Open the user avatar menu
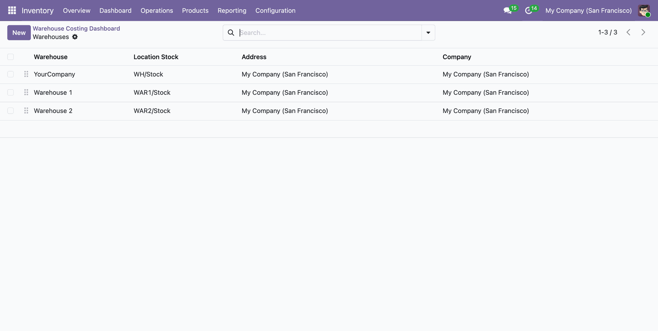 pos(644,11)
